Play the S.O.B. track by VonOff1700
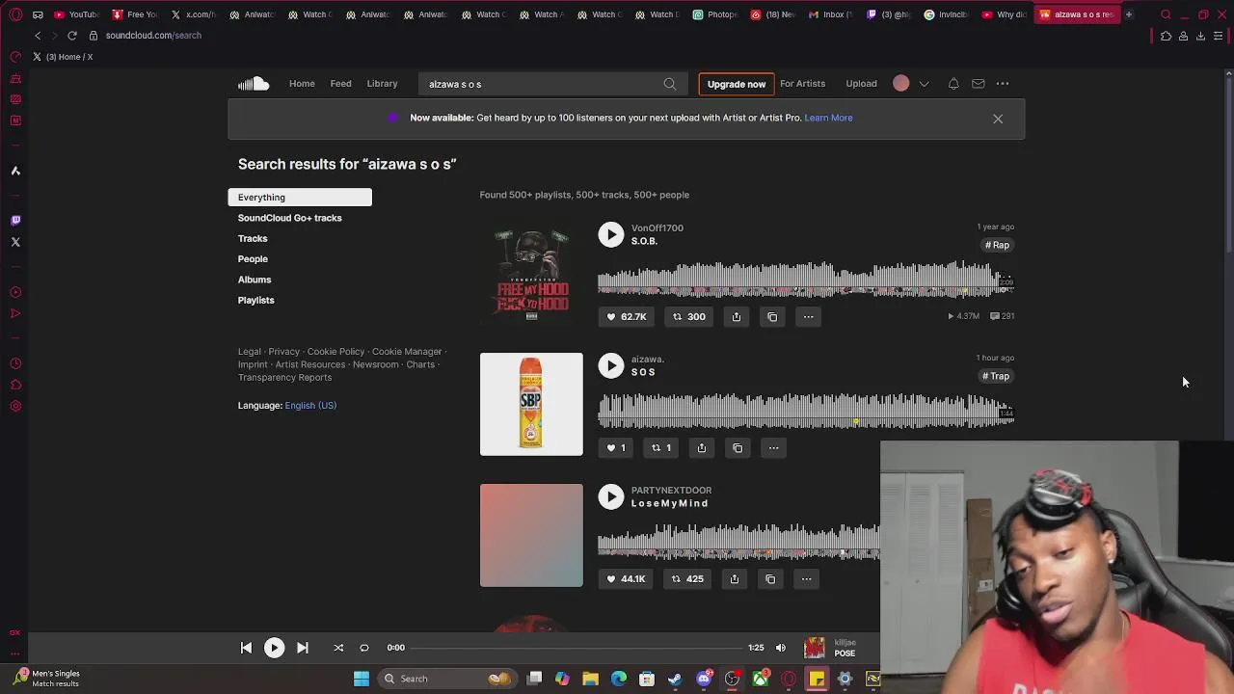Viewport: 1234px width, 694px height. click(610, 234)
